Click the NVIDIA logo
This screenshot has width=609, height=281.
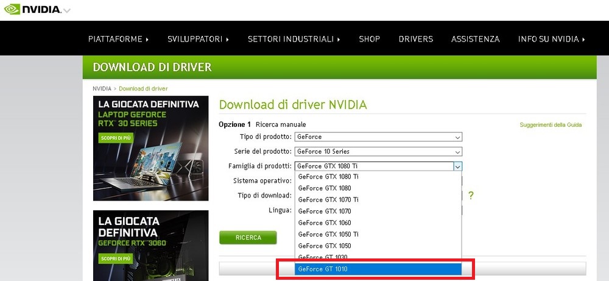click(33, 9)
